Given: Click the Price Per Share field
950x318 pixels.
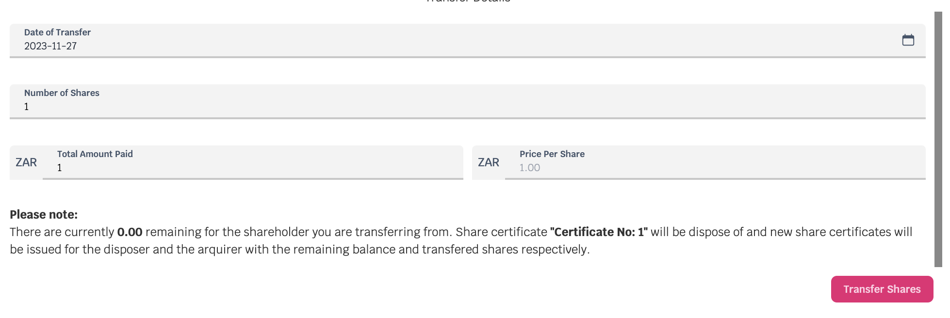Looking at the screenshot, I should click(715, 162).
